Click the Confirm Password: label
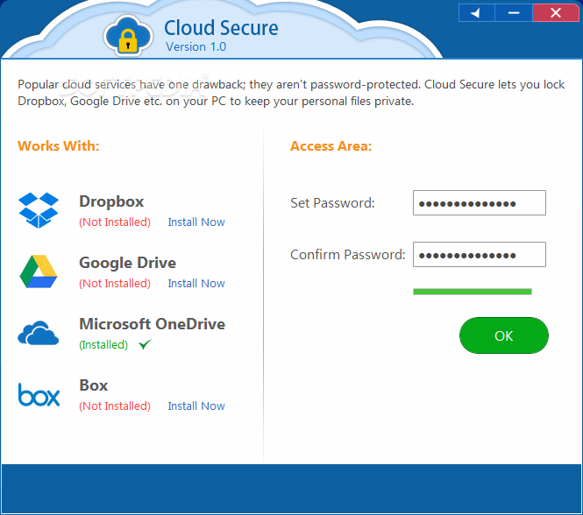The width and height of the screenshot is (583, 515). (348, 255)
